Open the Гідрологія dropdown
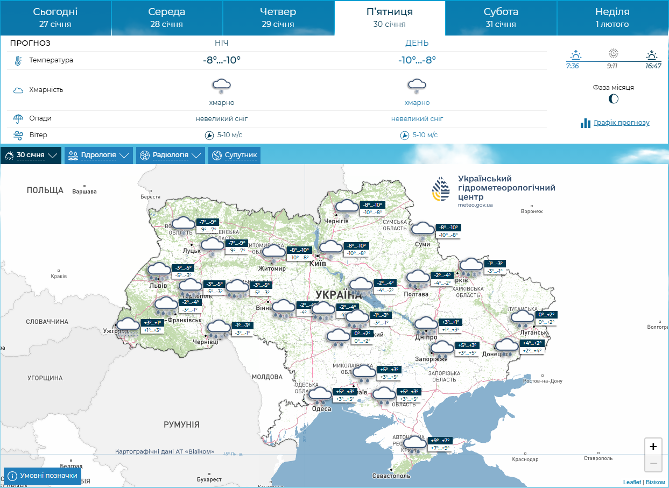This screenshot has height=488, width=669. pos(98,155)
